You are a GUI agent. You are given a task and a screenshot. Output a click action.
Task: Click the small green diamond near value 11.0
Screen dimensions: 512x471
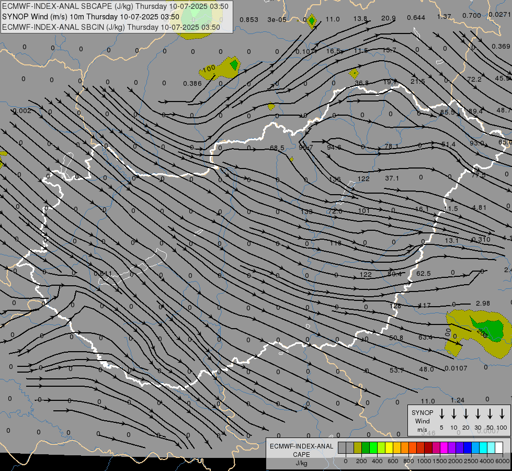312,21
